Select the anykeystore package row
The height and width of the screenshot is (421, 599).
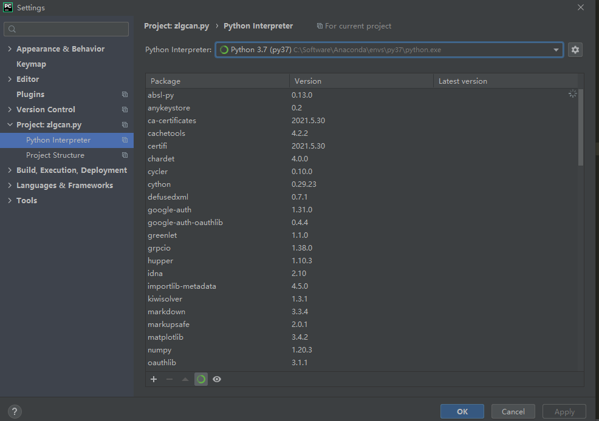[361, 108]
